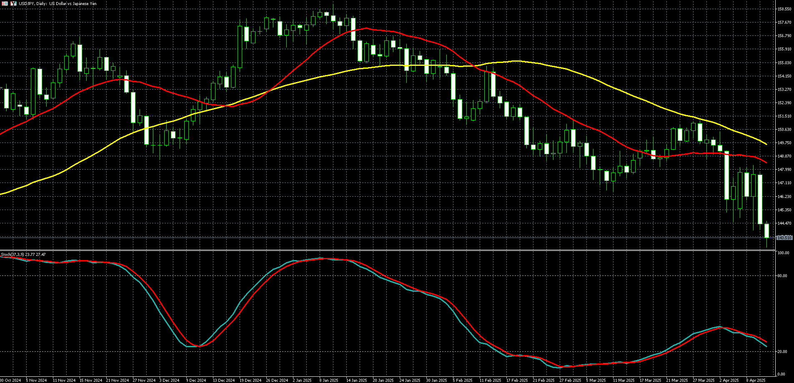Click the 17 Feb 2025 date marker
The height and width of the screenshot is (383, 794).
pos(517,380)
